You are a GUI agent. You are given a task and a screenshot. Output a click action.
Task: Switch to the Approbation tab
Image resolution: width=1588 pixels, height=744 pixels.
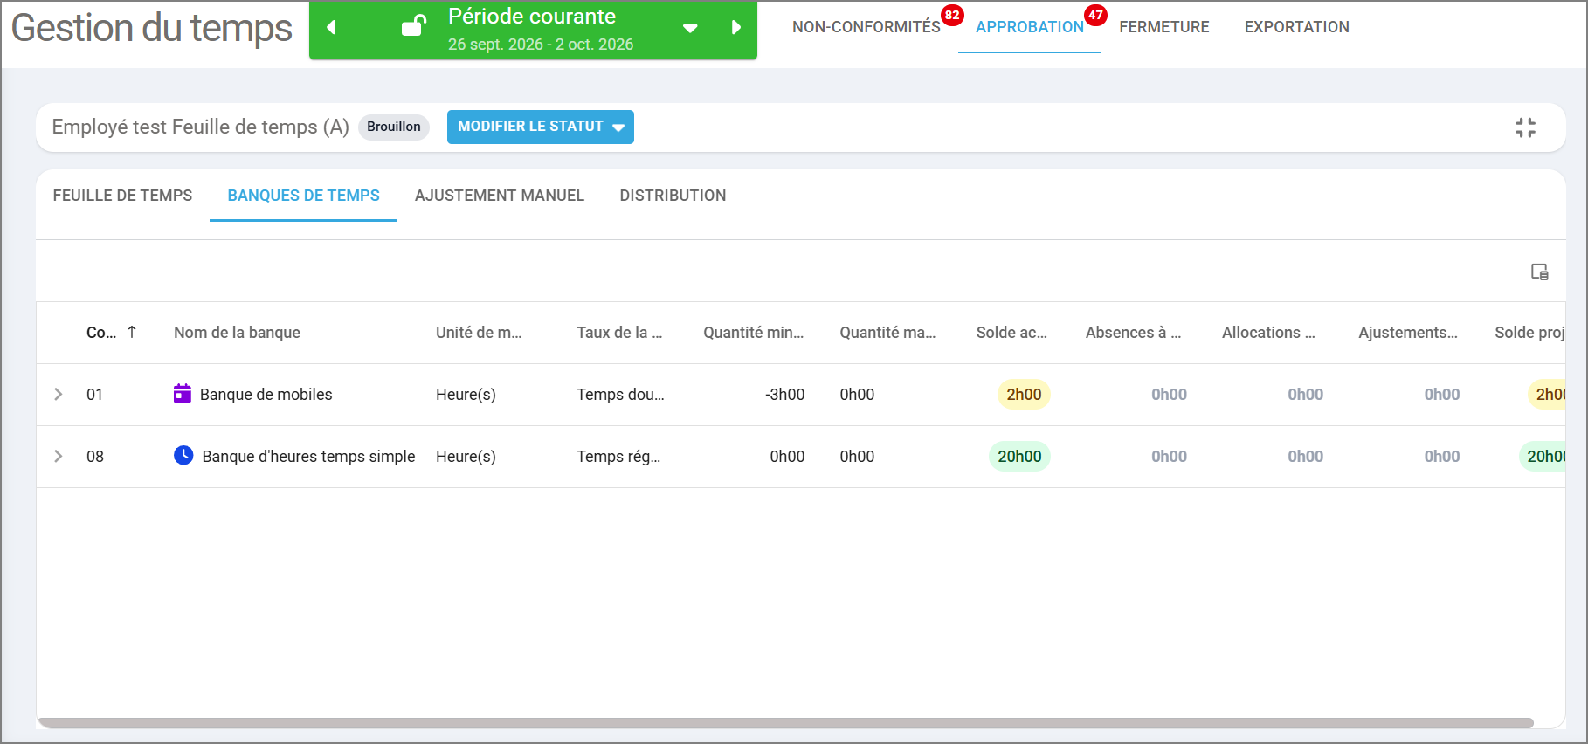tap(1029, 27)
